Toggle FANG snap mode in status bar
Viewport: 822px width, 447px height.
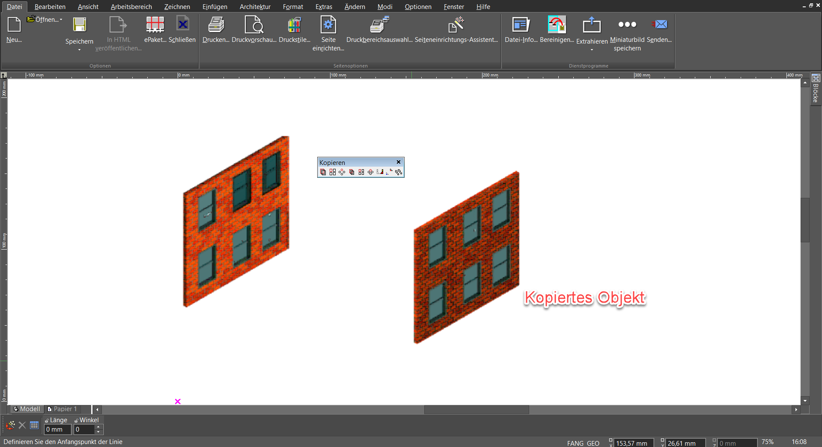point(575,443)
